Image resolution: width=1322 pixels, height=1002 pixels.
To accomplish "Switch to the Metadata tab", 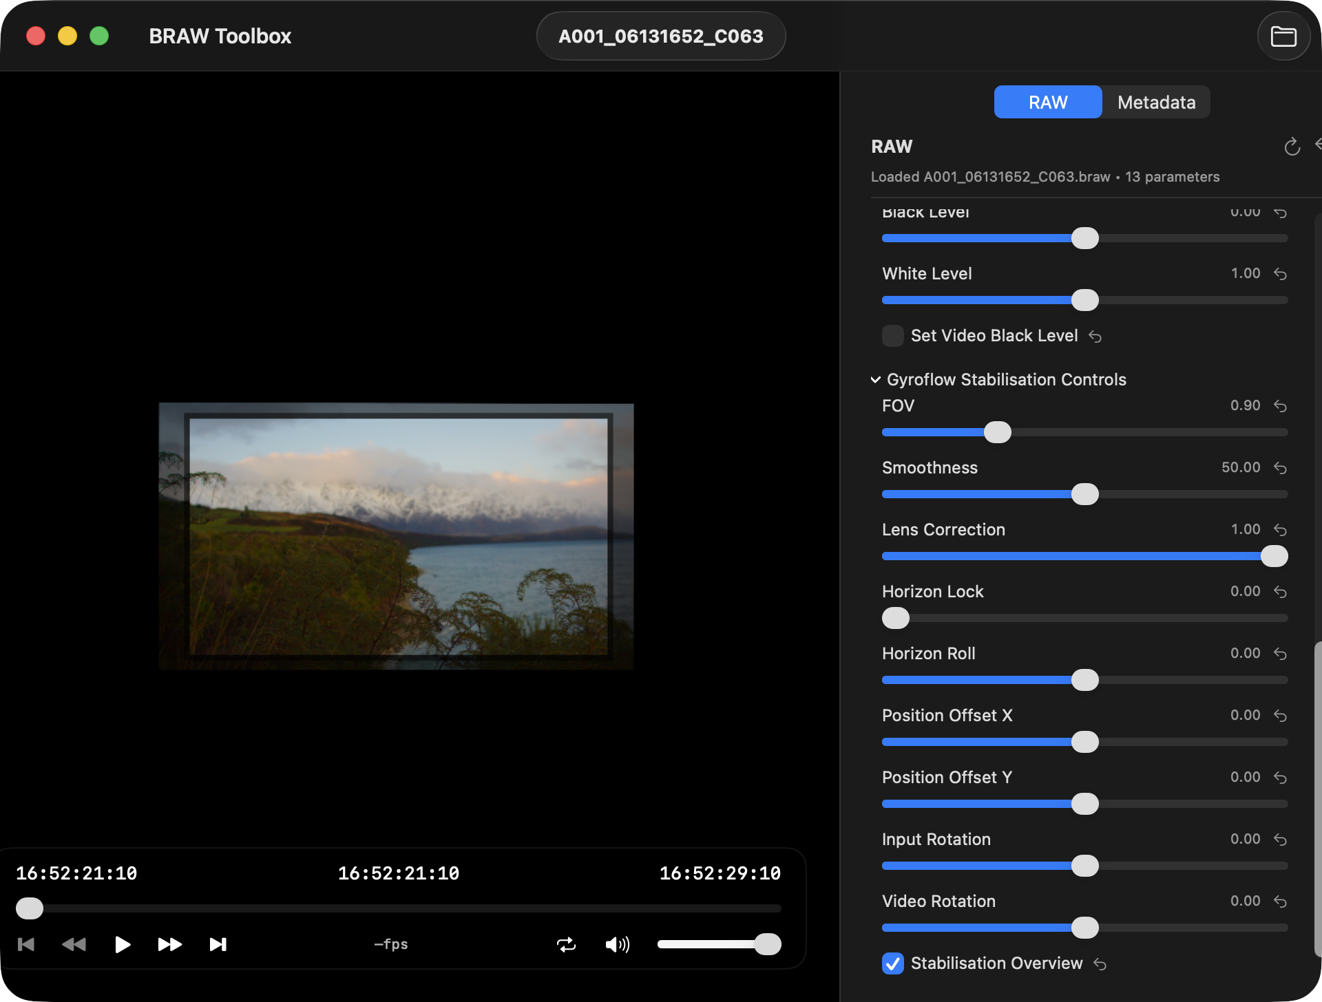I will click(1156, 103).
